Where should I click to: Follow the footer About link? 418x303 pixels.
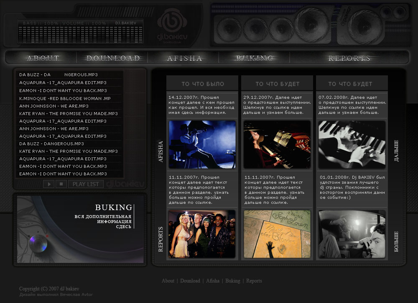(168, 280)
